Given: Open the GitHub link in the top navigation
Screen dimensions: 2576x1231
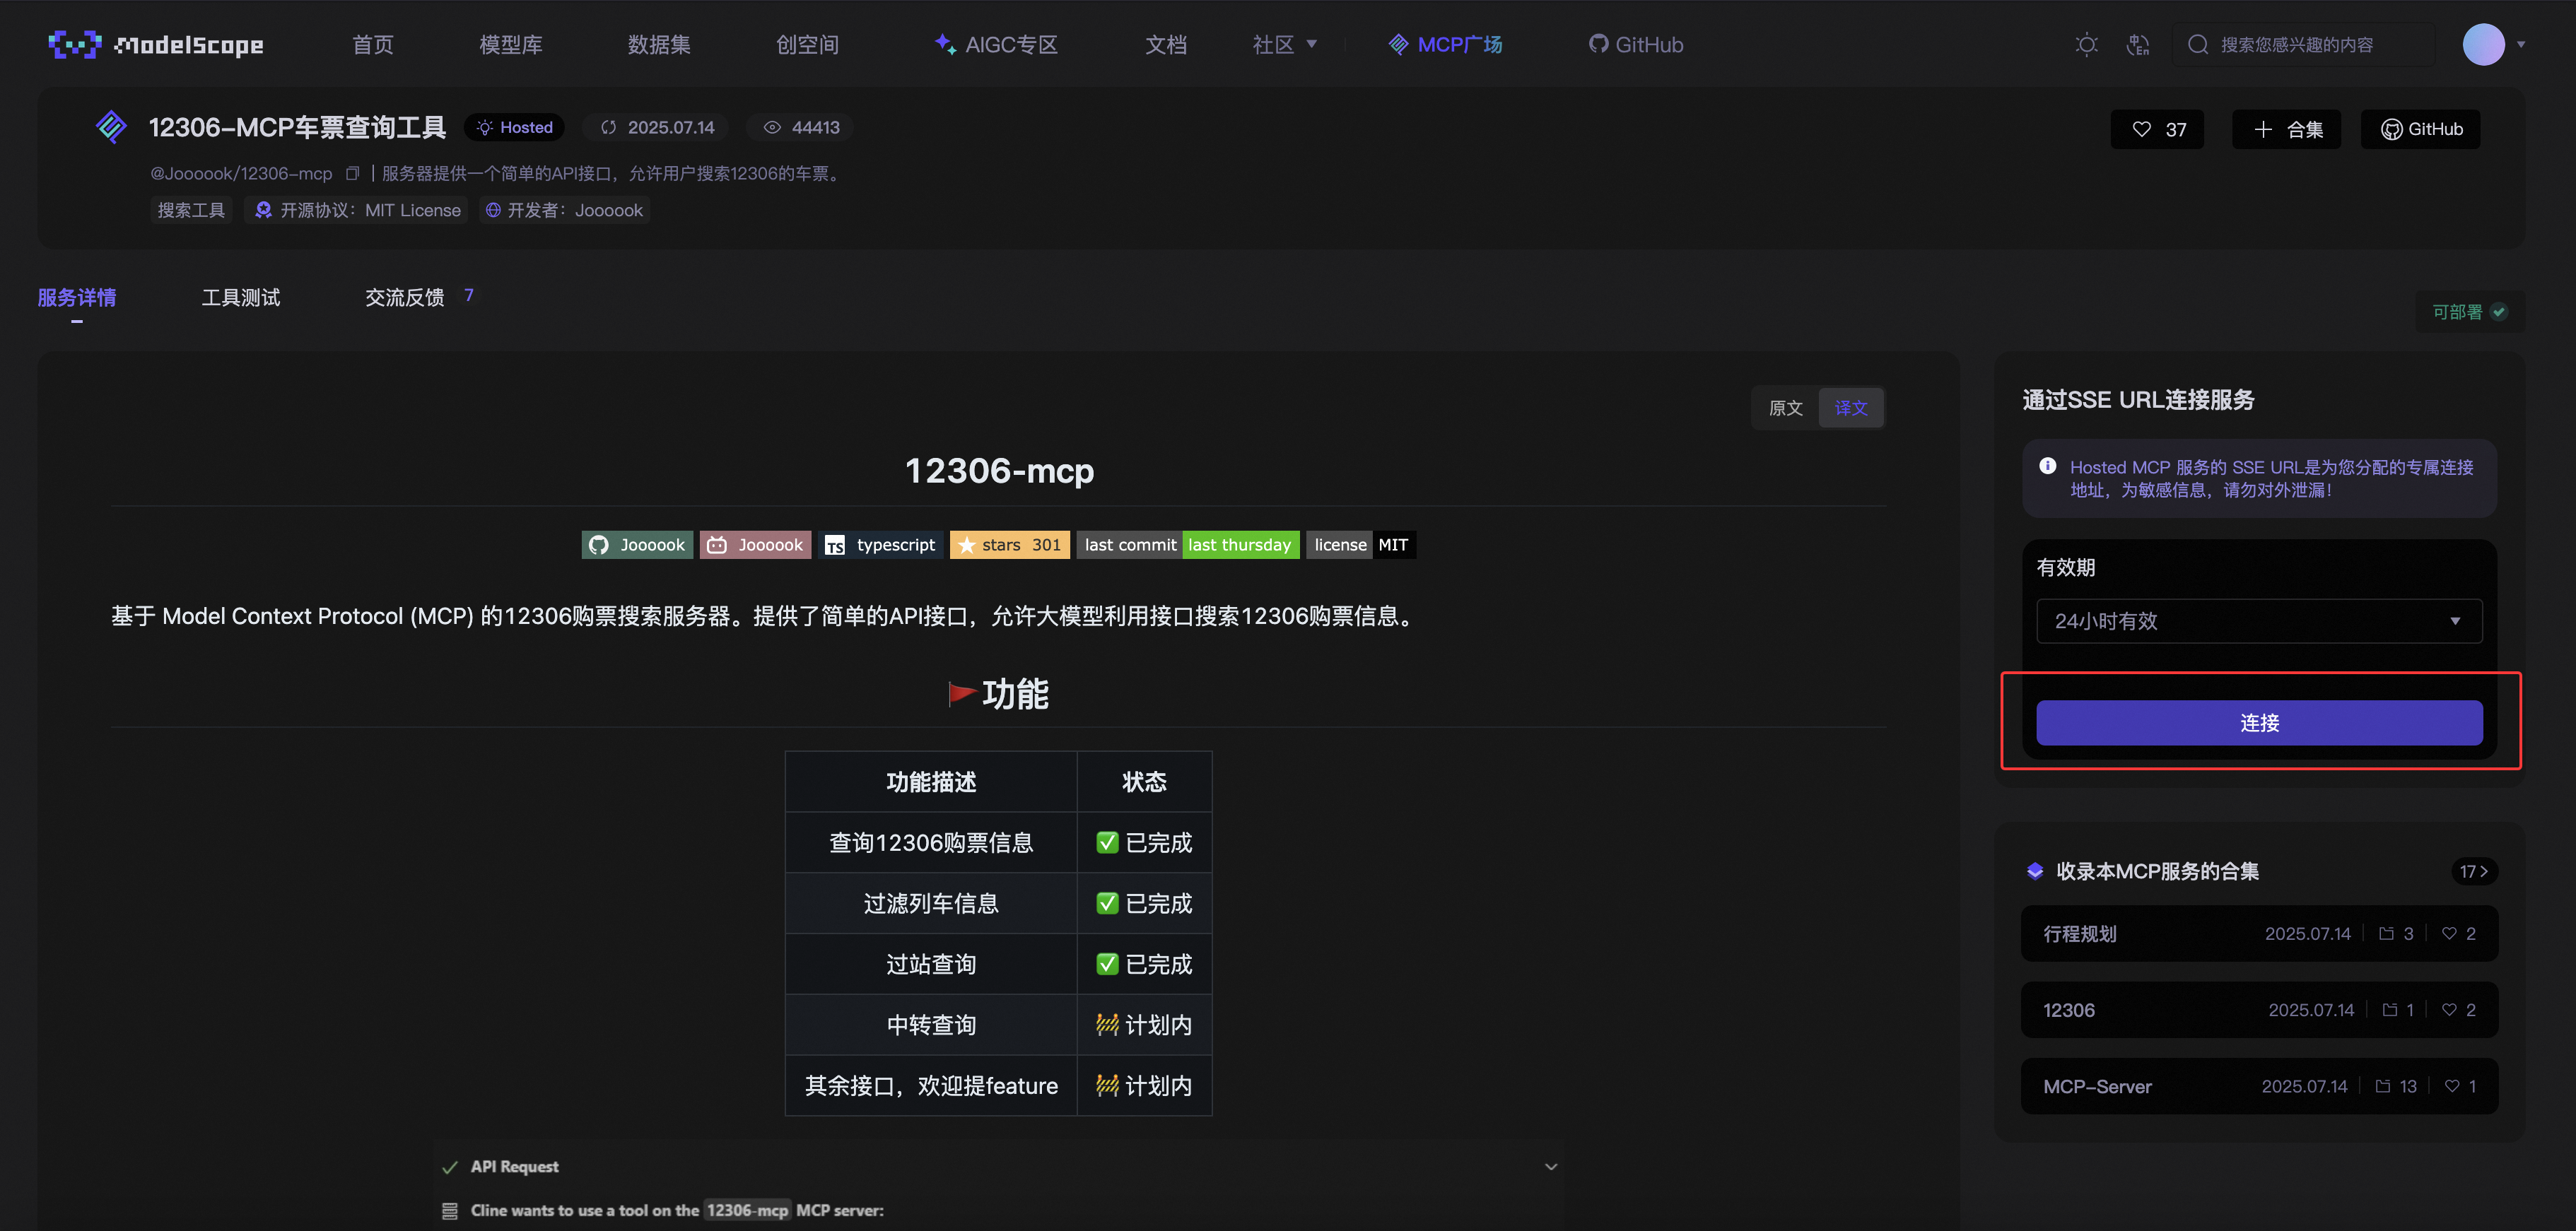Looking at the screenshot, I should (1637, 44).
